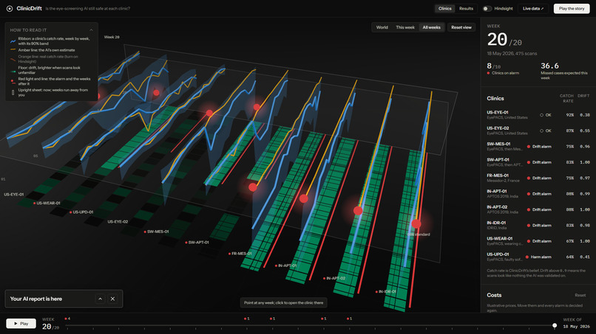Open the SW-MES-01 clinic row
This screenshot has height=334, width=596.
(x=538, y=146)
